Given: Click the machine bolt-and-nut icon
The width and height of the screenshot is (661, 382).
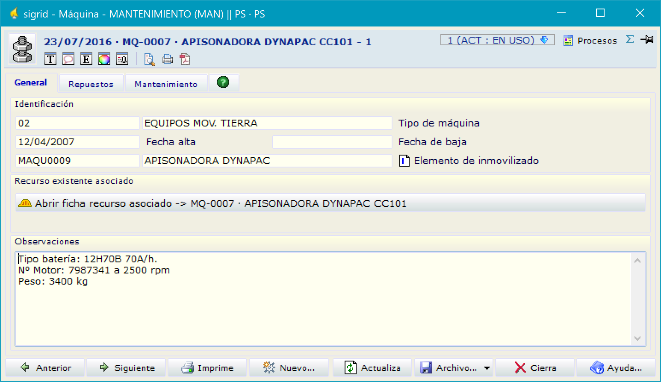Looking at the screenshot, I should click(x=22, y=49).
